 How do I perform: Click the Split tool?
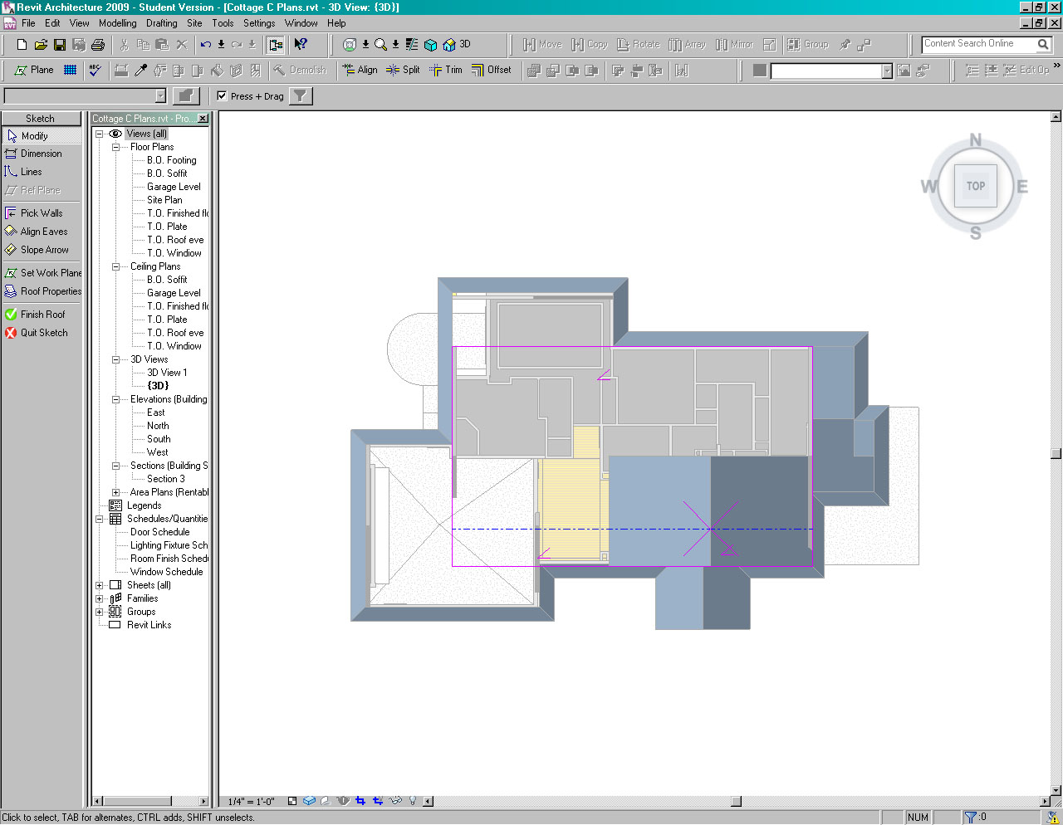(x=404, y=71)
